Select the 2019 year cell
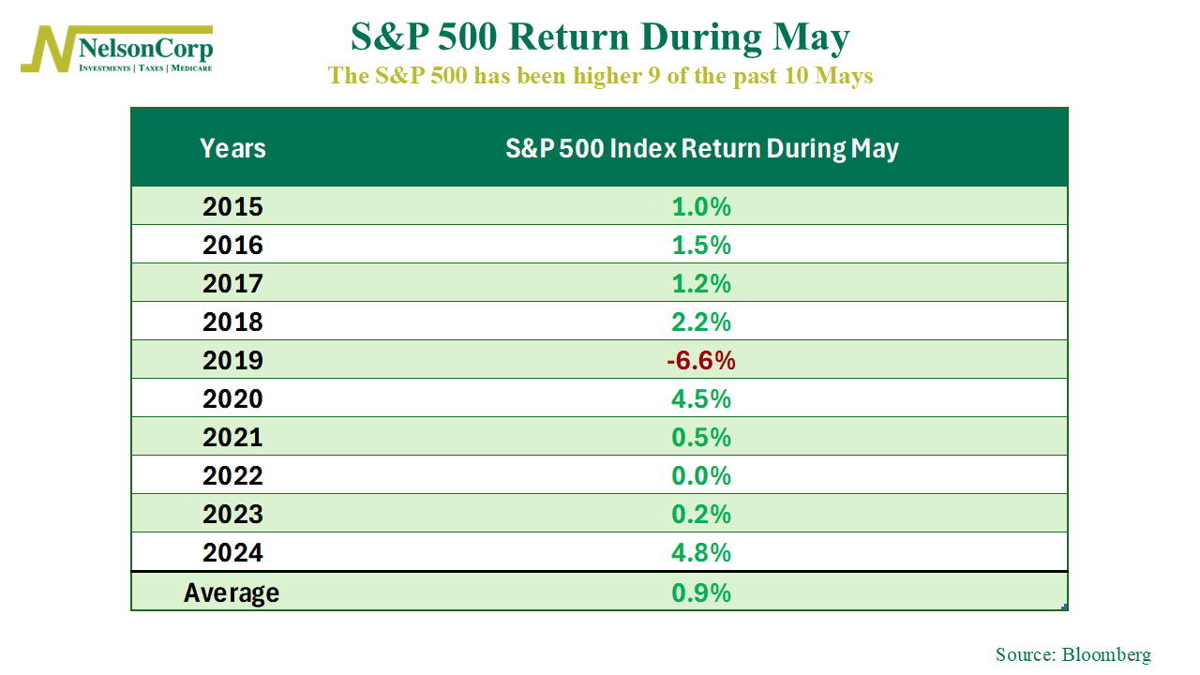 (232, 360)
